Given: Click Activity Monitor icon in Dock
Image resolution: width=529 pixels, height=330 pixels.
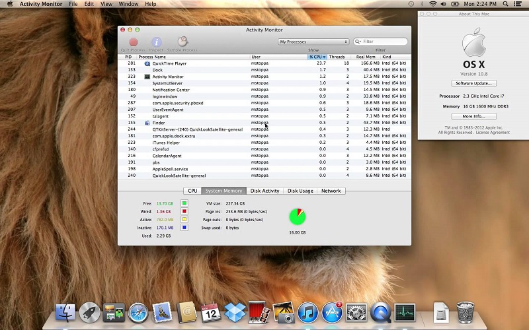Looking at the screenshot, I should [x=405, y=312].
